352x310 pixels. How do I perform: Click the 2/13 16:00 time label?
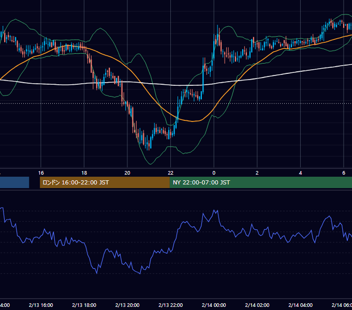[41, 305]
